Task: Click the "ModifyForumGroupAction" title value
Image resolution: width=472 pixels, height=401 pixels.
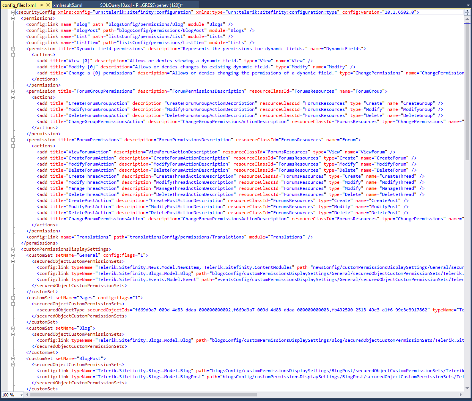Action: coord(98,109)
